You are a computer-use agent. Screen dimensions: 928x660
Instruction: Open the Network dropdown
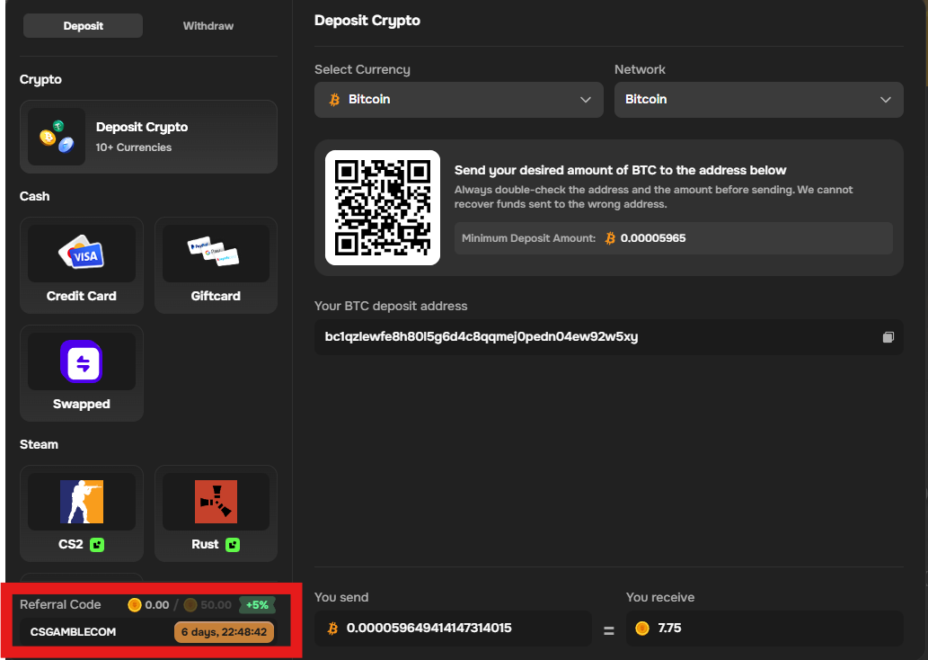pos(758,100)
